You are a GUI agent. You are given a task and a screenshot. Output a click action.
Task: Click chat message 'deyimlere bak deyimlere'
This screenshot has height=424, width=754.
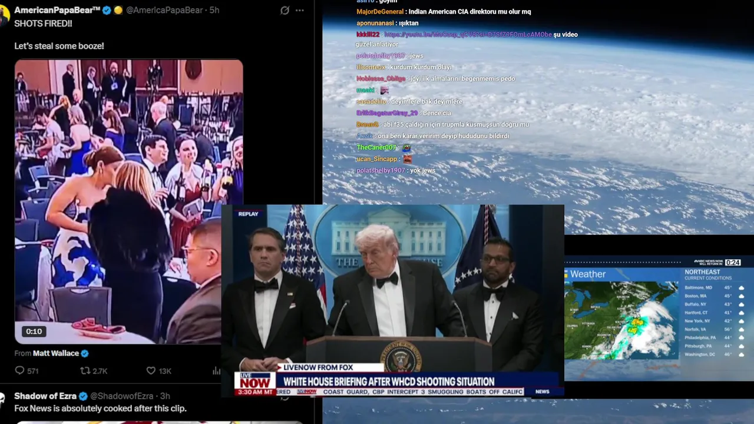[426, 102]
